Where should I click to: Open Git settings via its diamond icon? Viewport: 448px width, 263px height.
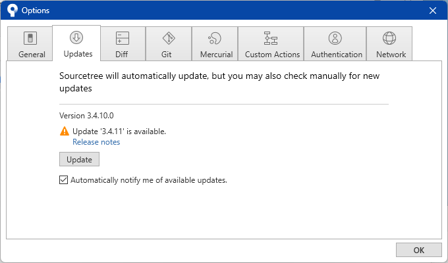click(168, 38)
